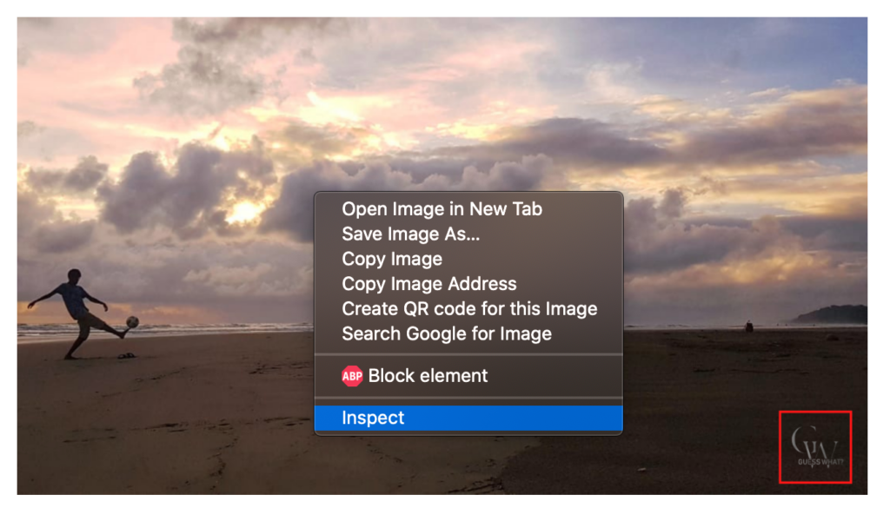The image size is (890, 508).
Task: Open Inspect from the context menu
Action: (x=374, y=419)
